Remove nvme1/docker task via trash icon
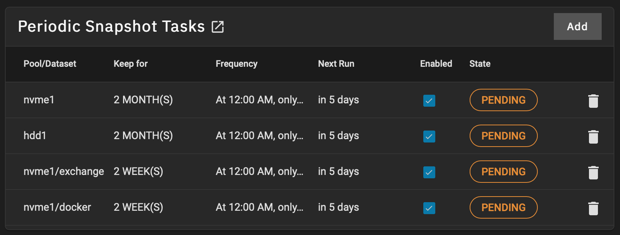Viewport: 620px width, 235px height. pos(593,208)
